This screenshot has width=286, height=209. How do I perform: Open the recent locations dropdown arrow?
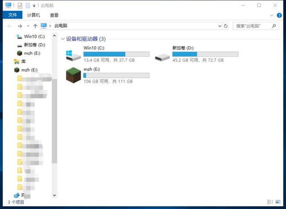(x=28, y=26)
